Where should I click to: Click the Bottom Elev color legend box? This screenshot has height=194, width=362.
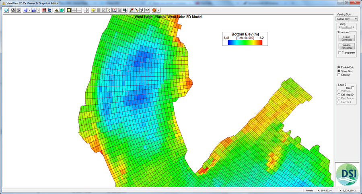(x=242, y=38)
